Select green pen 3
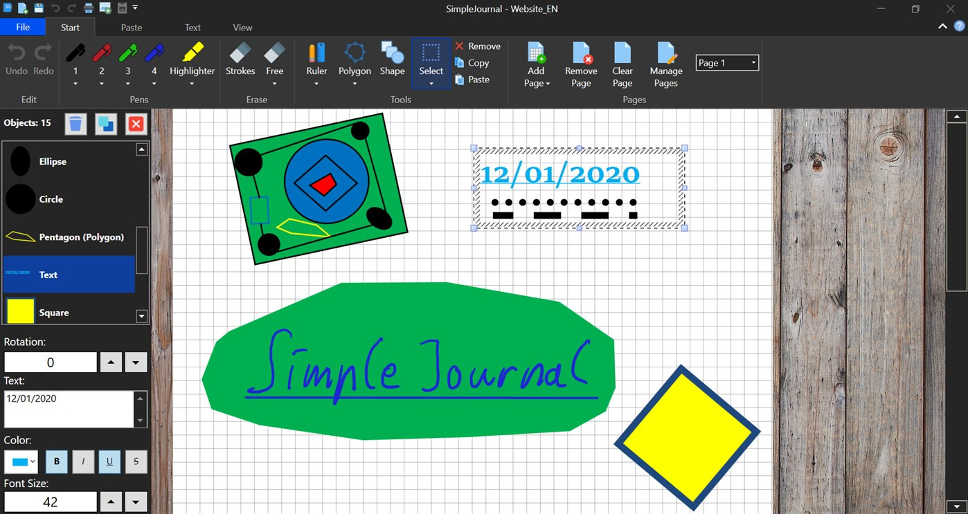 click(127, 59)
